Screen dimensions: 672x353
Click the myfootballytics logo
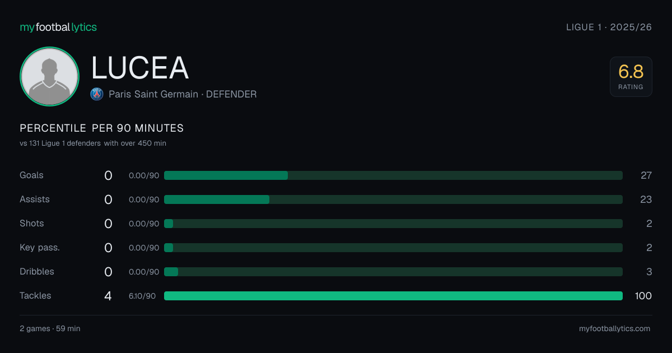(58, 27)
